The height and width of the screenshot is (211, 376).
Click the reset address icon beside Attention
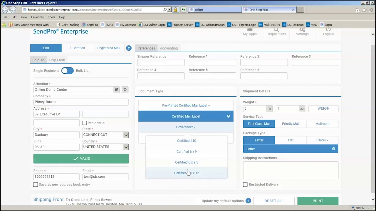point(125,90)
